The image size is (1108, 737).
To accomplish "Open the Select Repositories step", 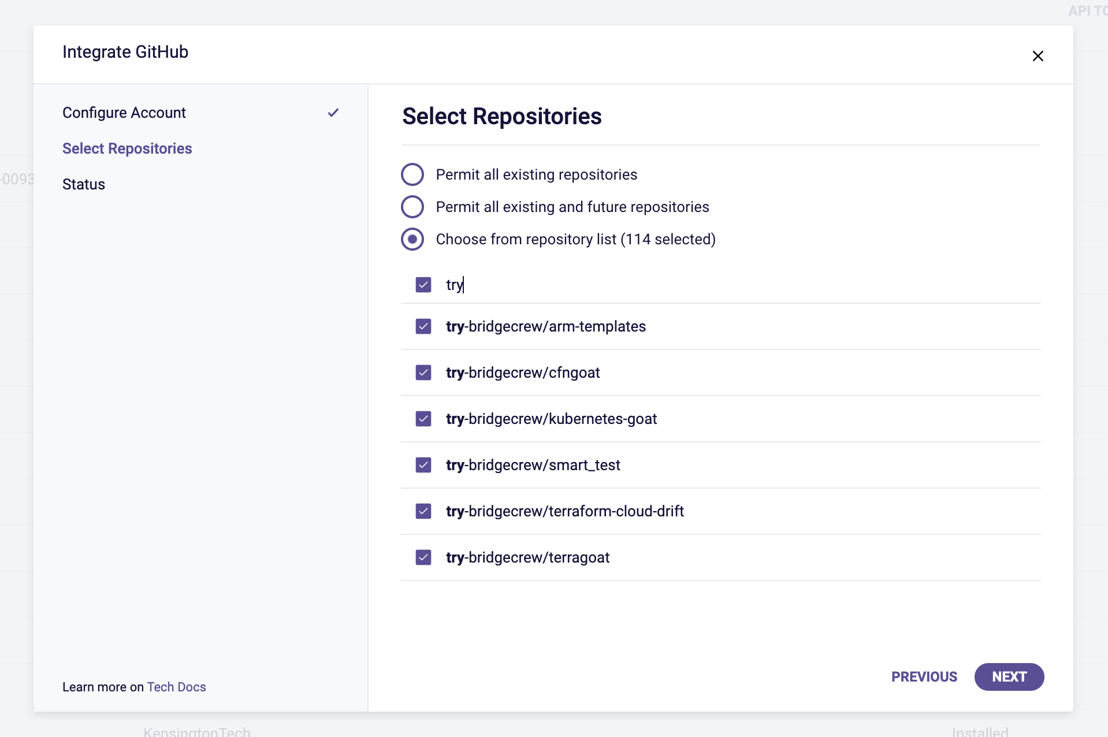I will (127, 148).
